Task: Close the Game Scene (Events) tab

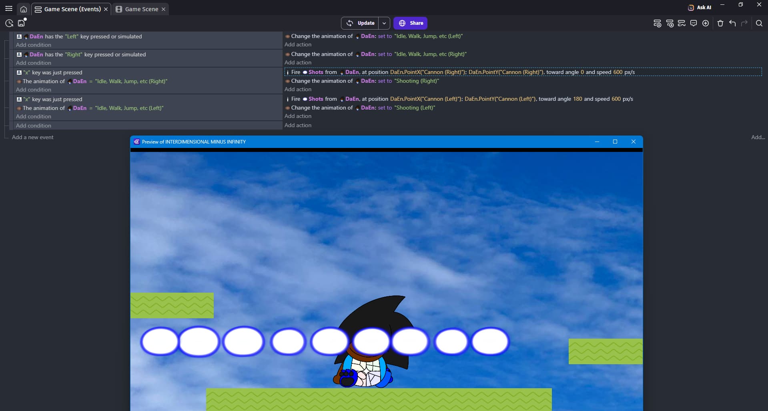Action: click(x=106, y=9)
